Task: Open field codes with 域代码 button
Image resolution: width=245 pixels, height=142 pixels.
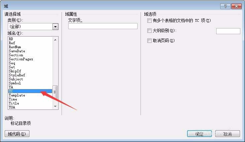Action: 17,134
